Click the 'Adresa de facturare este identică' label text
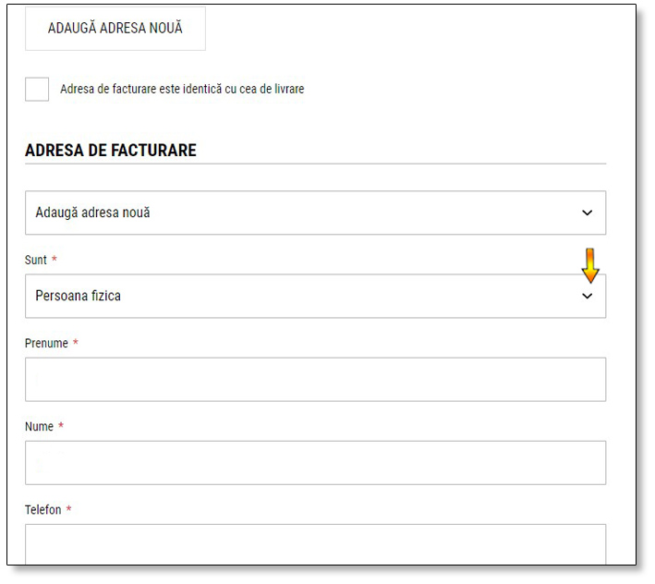655x584 pixels. pos(182,90)
